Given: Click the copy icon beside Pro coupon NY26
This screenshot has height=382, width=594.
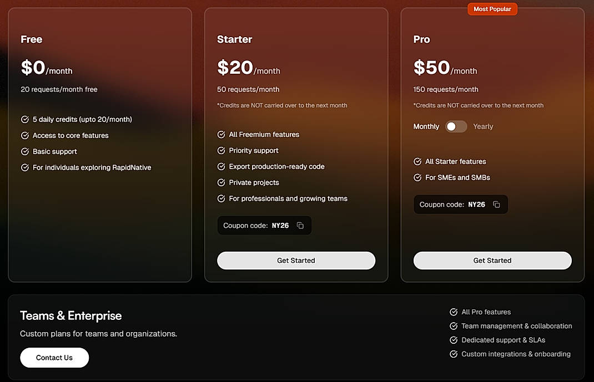Looking at the screenshot, I should [x=496, y=204].
